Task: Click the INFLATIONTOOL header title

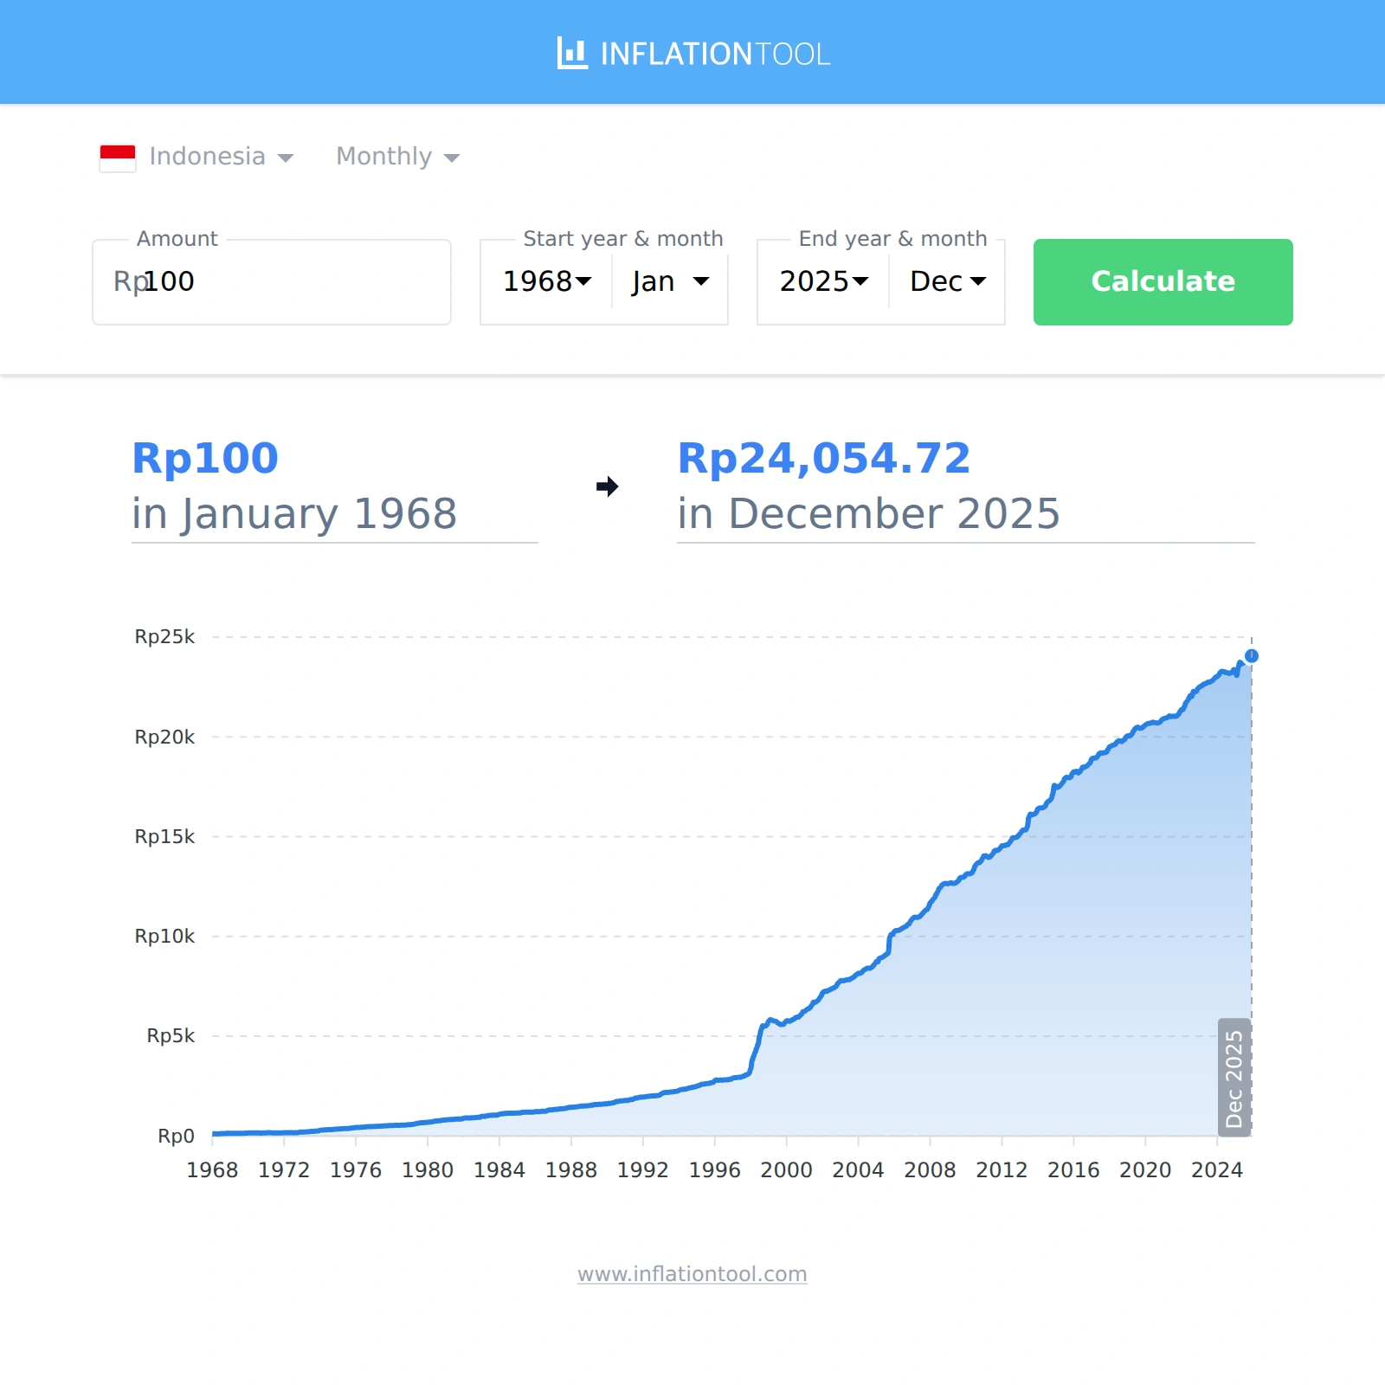Action: coord(715,55)
